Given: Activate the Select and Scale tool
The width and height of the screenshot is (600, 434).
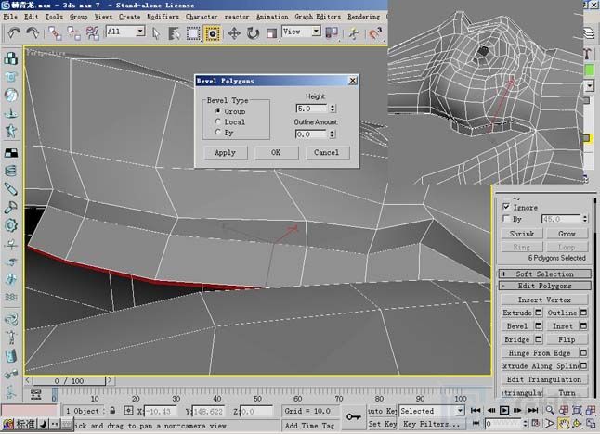Looking at the screenshot, I should [272, 33].
